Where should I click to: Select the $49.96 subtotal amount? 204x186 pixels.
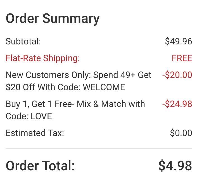pyautogui.click(x=178, y=42)
